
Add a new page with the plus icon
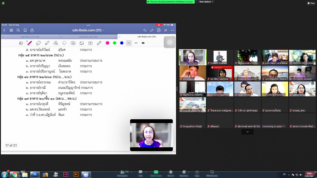point(159,30)
